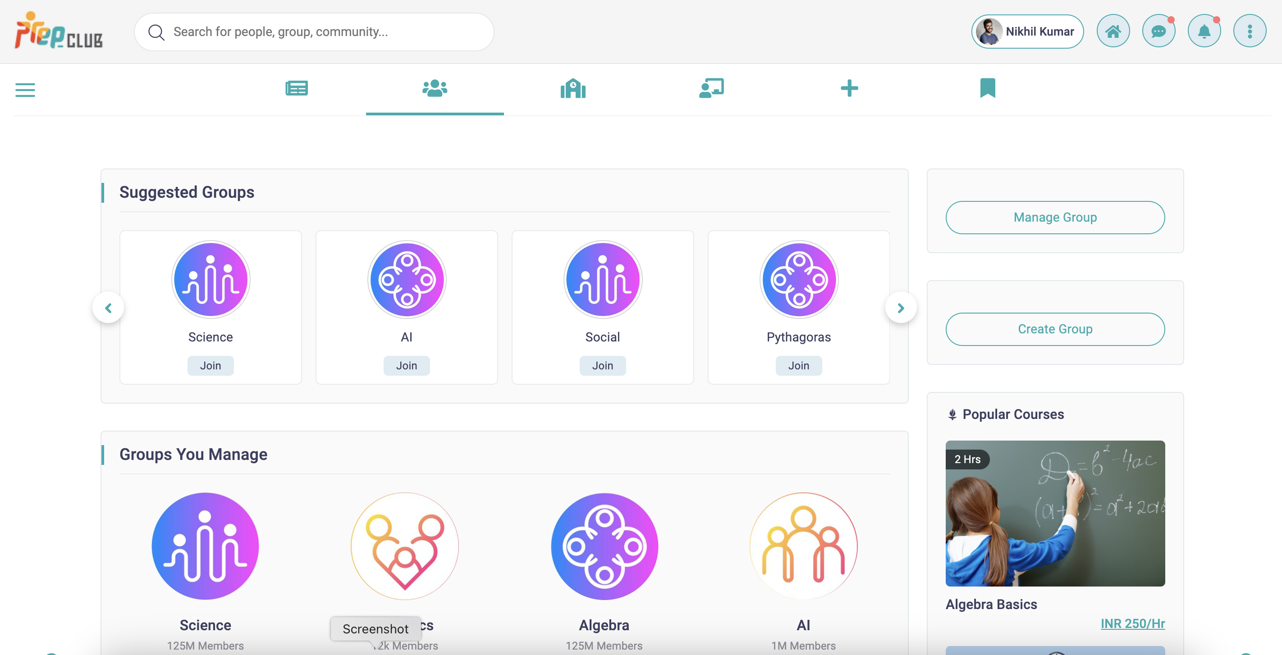Open managed Science group icon
The image size is (1282, 655).
pos(205,546)
